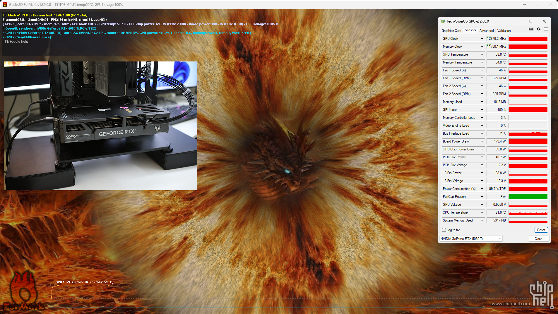Minimize the FurMark window

(x=524, y=5)
